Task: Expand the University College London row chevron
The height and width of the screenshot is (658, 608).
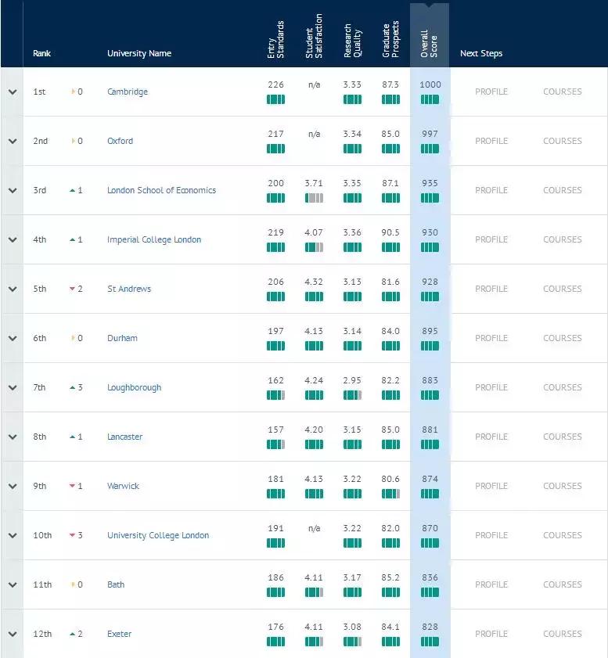Action: (13, 535)
